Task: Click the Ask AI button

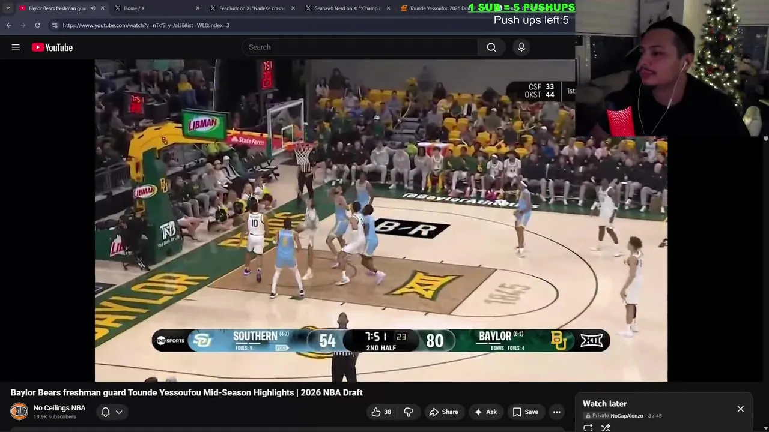Action: [x=485, y=412]
